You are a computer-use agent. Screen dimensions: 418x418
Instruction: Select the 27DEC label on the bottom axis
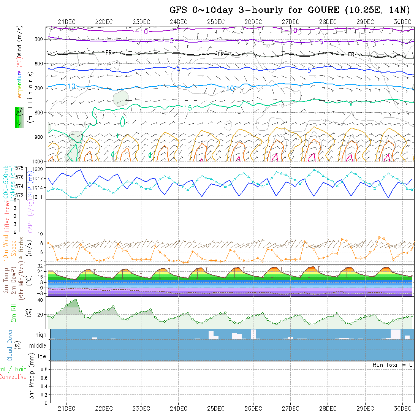pyautogui.click(x=290, y=408)
